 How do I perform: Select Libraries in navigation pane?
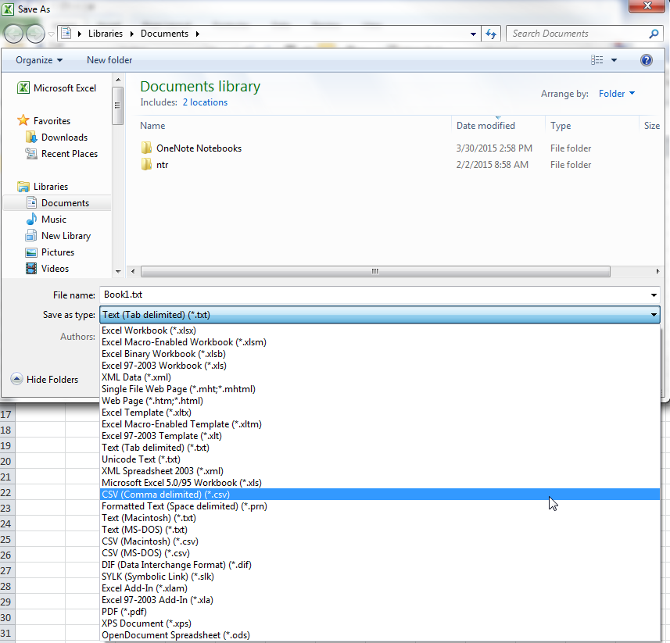pos(42,187)
